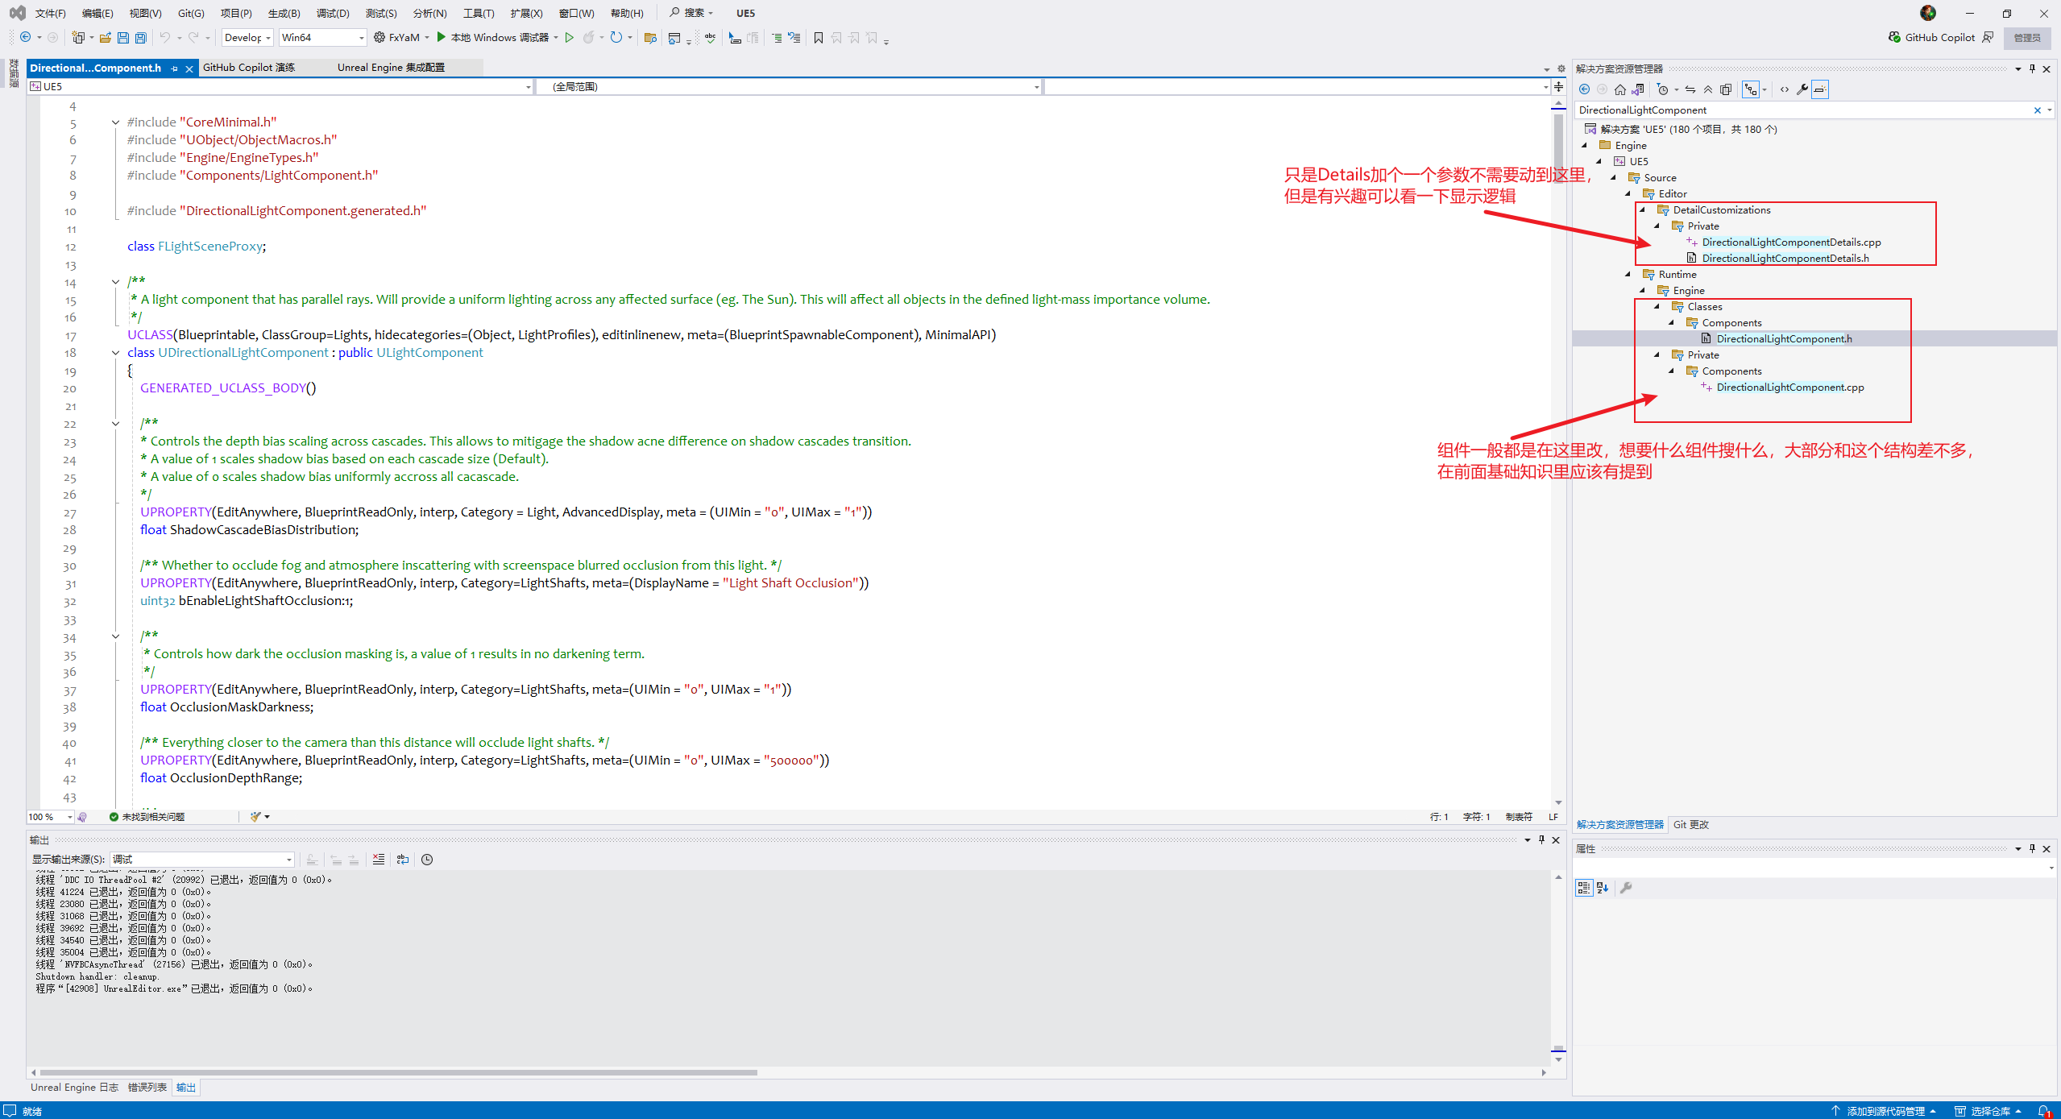Pin the DirectionalLightComponent.h editor tab
The width and height of the screenshot is (2061, 1119).
coord(174,68)
